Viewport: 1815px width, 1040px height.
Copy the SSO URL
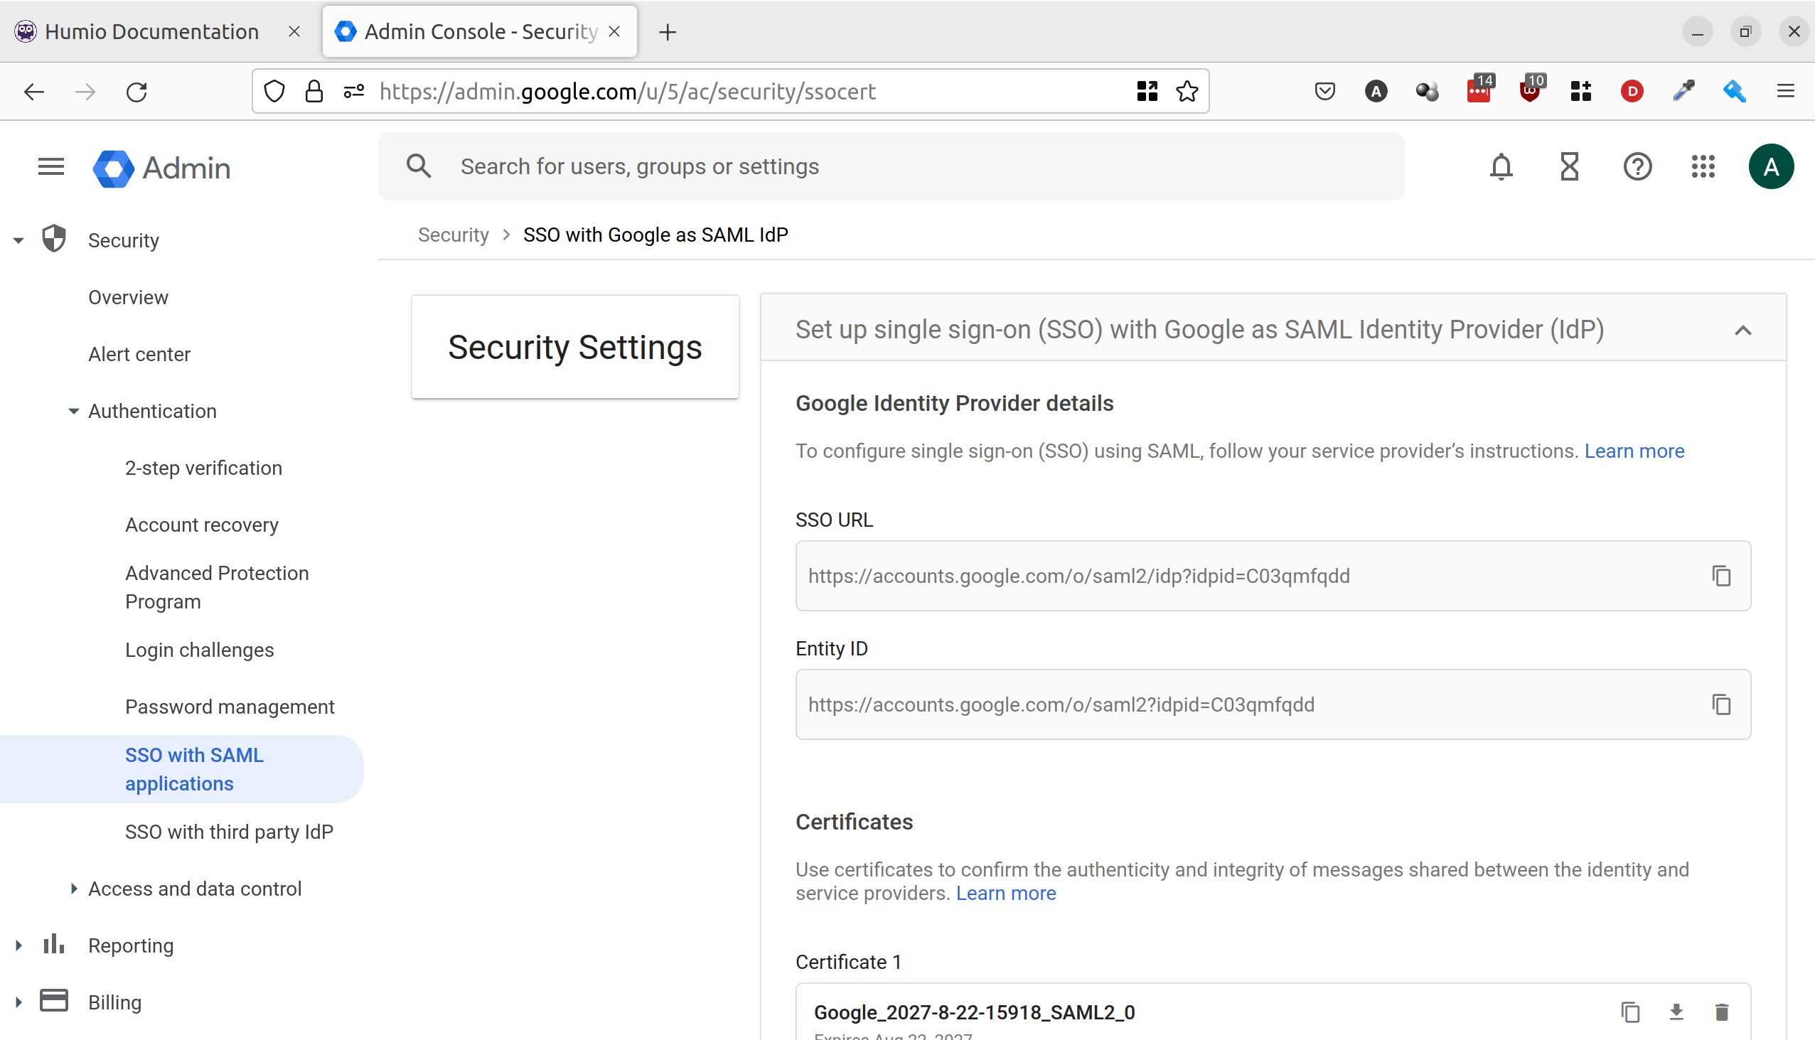(1721, 576)
